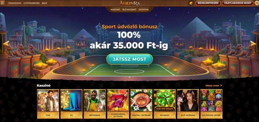
Task: Click the AmunRa logo
Action: tap(130, 3)
